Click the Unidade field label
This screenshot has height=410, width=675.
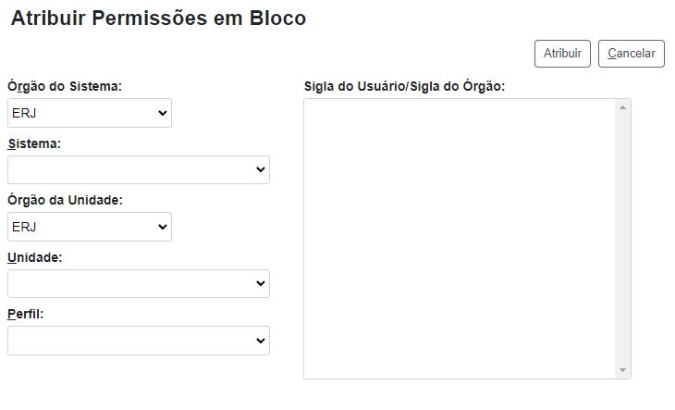click(x=34, y=257)
